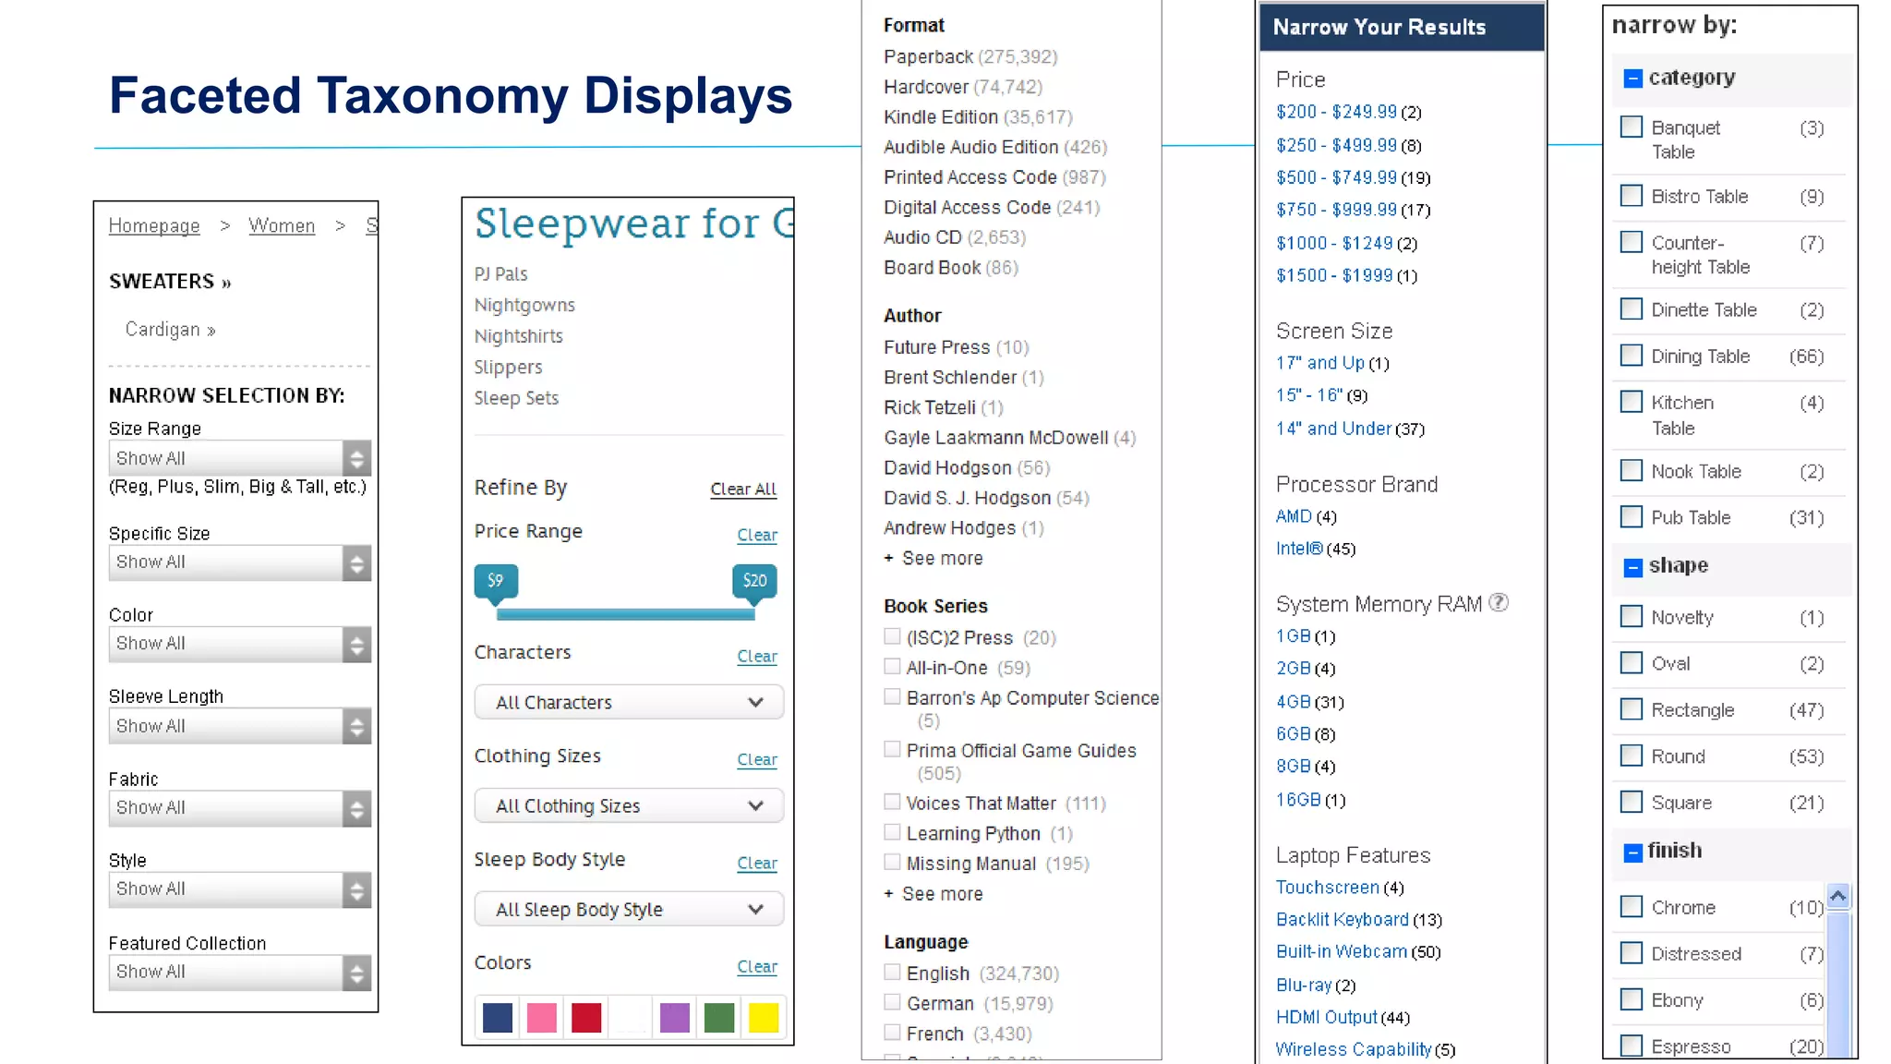Open the SWEATERS category heading

(x=170, y=282)
